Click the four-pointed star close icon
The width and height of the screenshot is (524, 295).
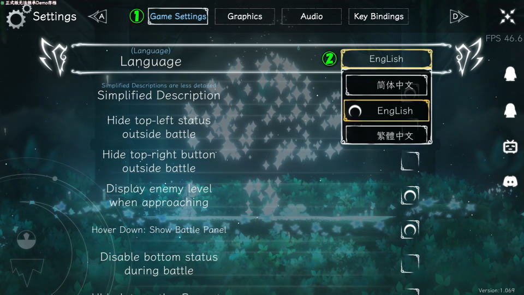pyautogui.click(x=507, y=16)
